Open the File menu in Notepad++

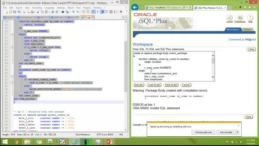coord(5,8)
